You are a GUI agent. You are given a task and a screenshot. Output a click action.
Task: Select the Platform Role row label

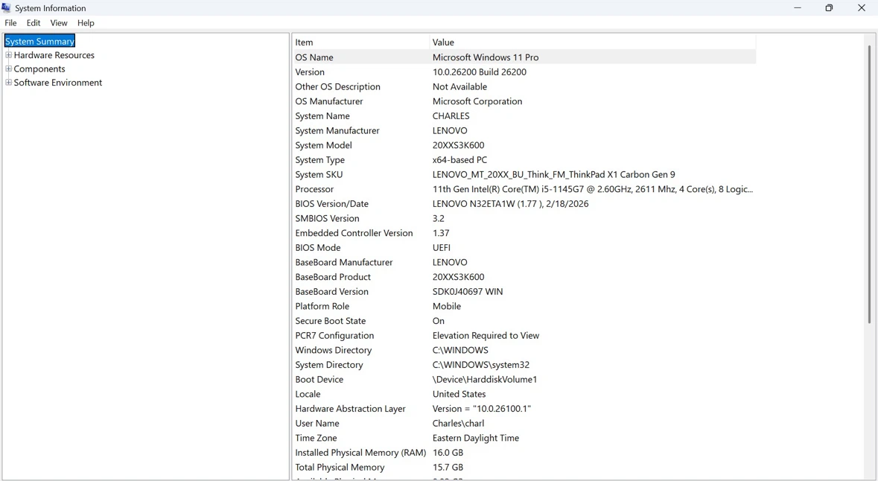[x=322, y=306]
